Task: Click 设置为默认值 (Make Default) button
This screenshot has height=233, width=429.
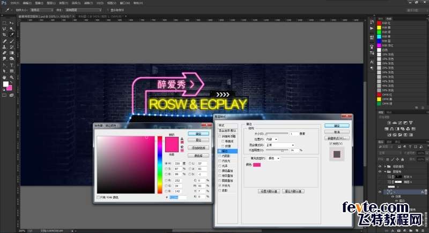Action: coord(269,191)
